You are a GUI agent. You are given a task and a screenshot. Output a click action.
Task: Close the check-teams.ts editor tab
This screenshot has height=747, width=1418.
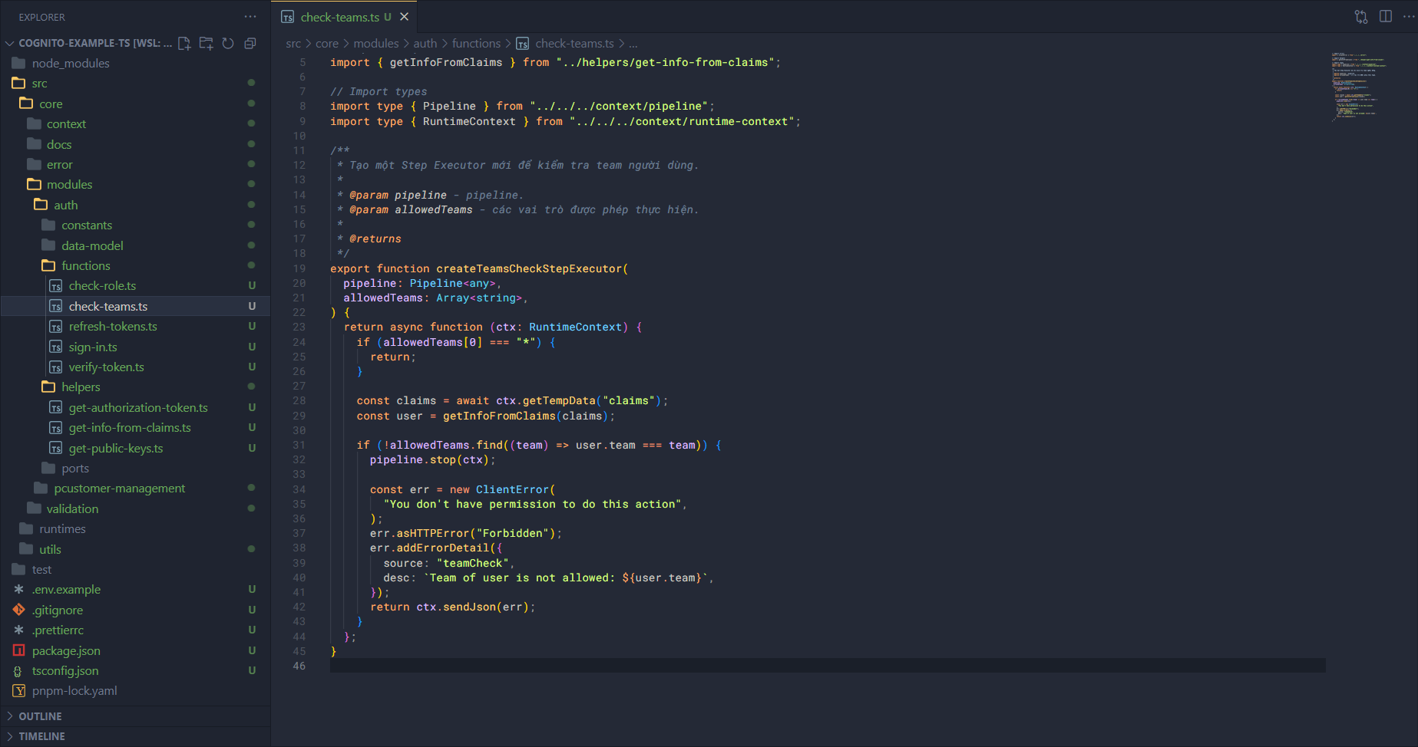tap(404, 17)
